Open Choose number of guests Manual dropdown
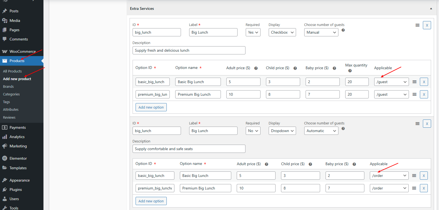This screenshot has height=210, width=439. point(321,32)
